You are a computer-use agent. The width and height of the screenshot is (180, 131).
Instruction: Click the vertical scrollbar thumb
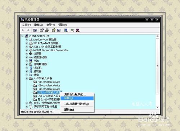(x=158, y=66)
